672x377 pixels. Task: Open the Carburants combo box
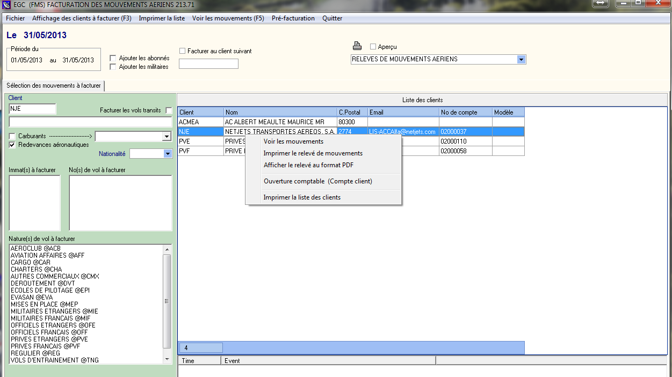(x=166, y=137)
